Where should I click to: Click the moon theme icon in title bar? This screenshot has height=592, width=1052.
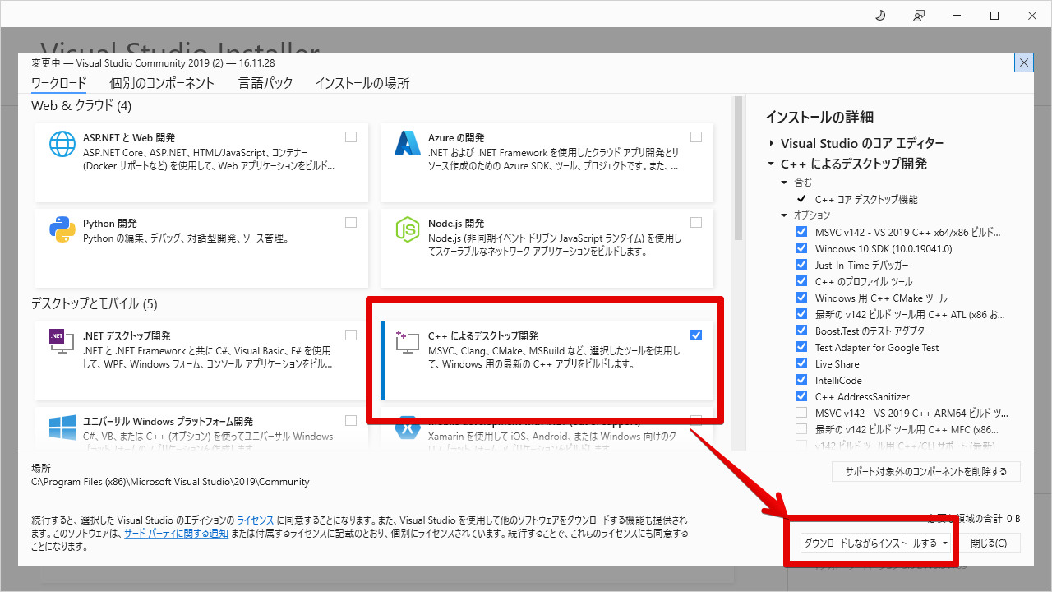(880, 16)
